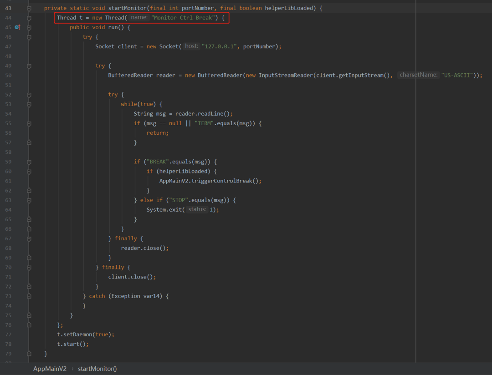492x375 pixels.
Task: Collapse the outer try block fold on line 46
Action: click(x=29, y=37)
